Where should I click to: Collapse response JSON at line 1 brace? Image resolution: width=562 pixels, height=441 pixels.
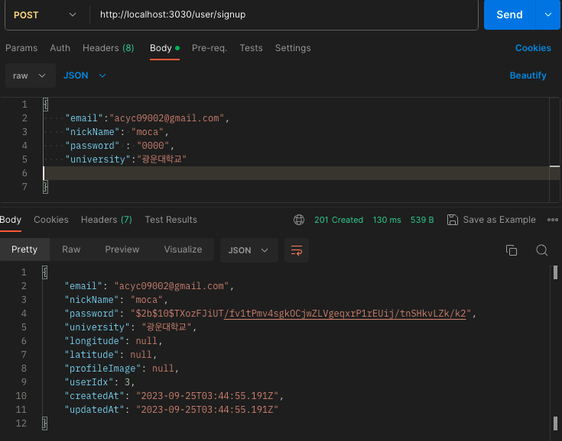pos(45,272)
